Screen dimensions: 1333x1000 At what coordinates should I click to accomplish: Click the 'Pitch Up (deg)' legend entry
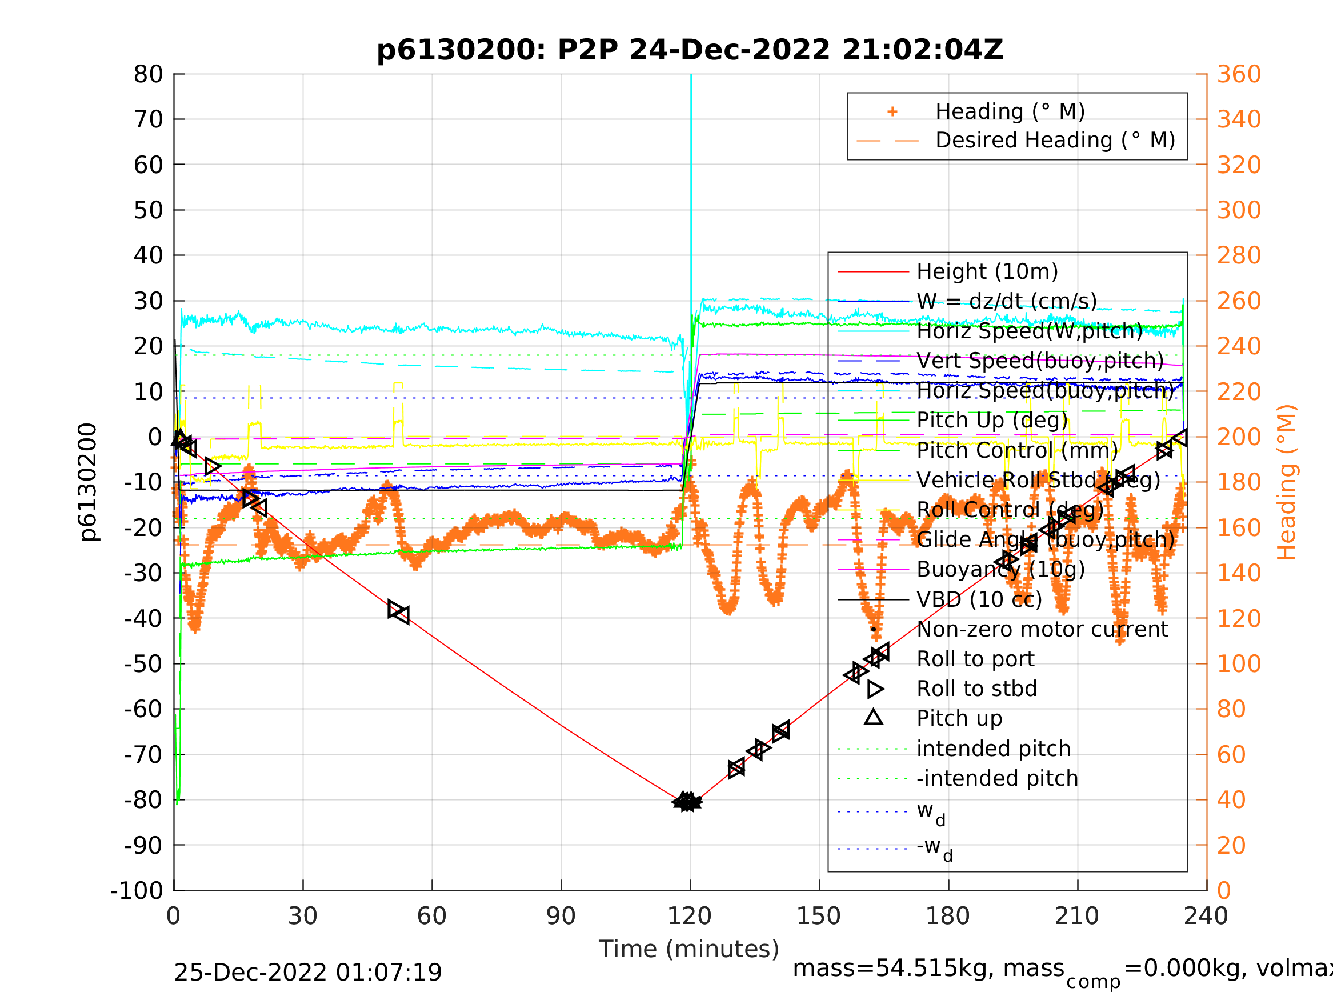[x=992, y=420]
